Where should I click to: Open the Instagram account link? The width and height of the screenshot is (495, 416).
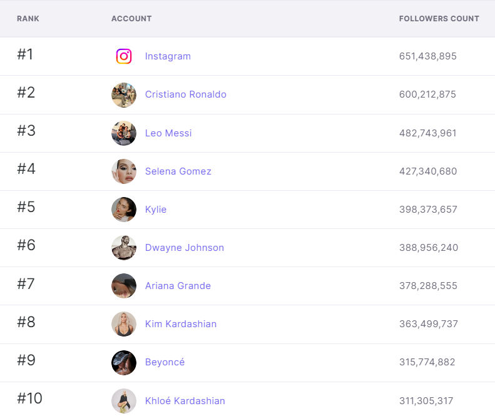click(168, 56)
